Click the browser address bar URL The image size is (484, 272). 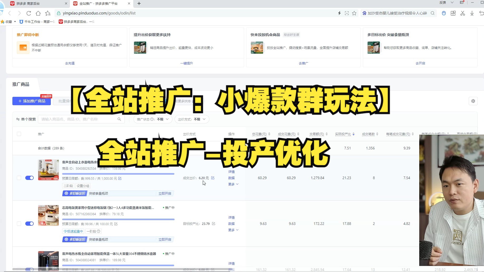99,13
